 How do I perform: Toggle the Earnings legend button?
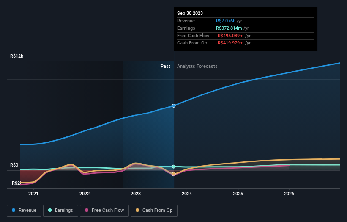60,211
